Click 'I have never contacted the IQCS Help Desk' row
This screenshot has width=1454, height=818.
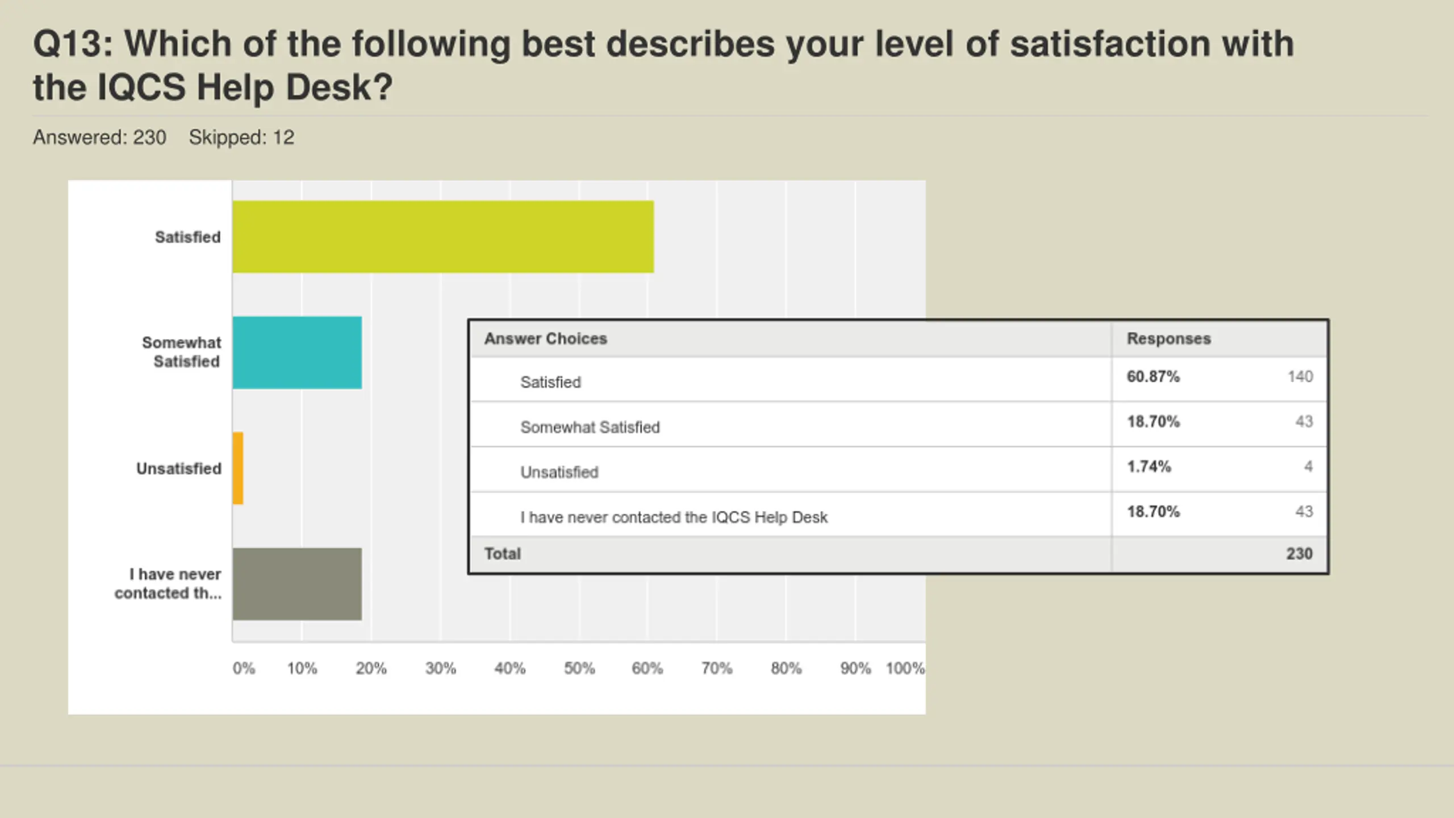click(674, 517)
